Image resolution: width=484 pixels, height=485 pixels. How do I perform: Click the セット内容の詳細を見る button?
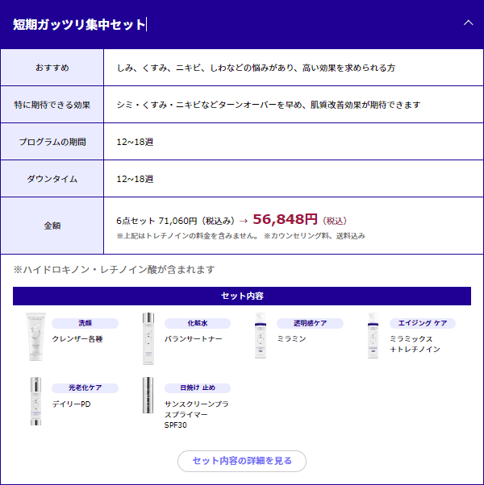pyautogui.click(x=242, y=461)
